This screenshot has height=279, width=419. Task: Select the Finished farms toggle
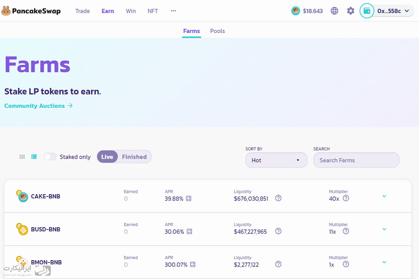(x=134, y=157)
